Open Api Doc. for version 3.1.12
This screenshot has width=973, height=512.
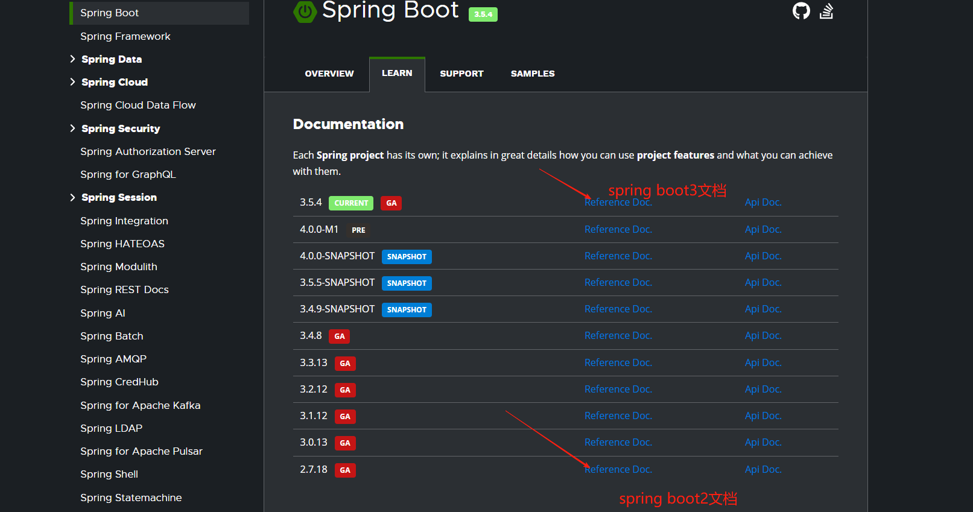[x=763, y=416]
